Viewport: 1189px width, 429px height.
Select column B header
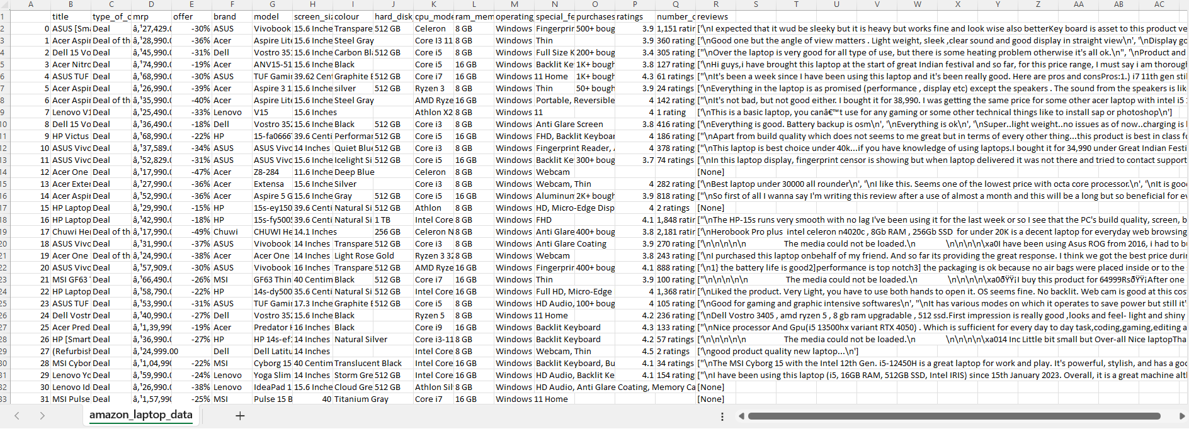[x=71, y=4]
